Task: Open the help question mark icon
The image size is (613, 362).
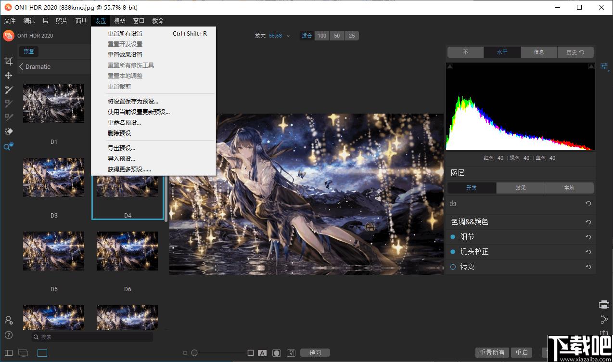Action: [x=8, y=335]
